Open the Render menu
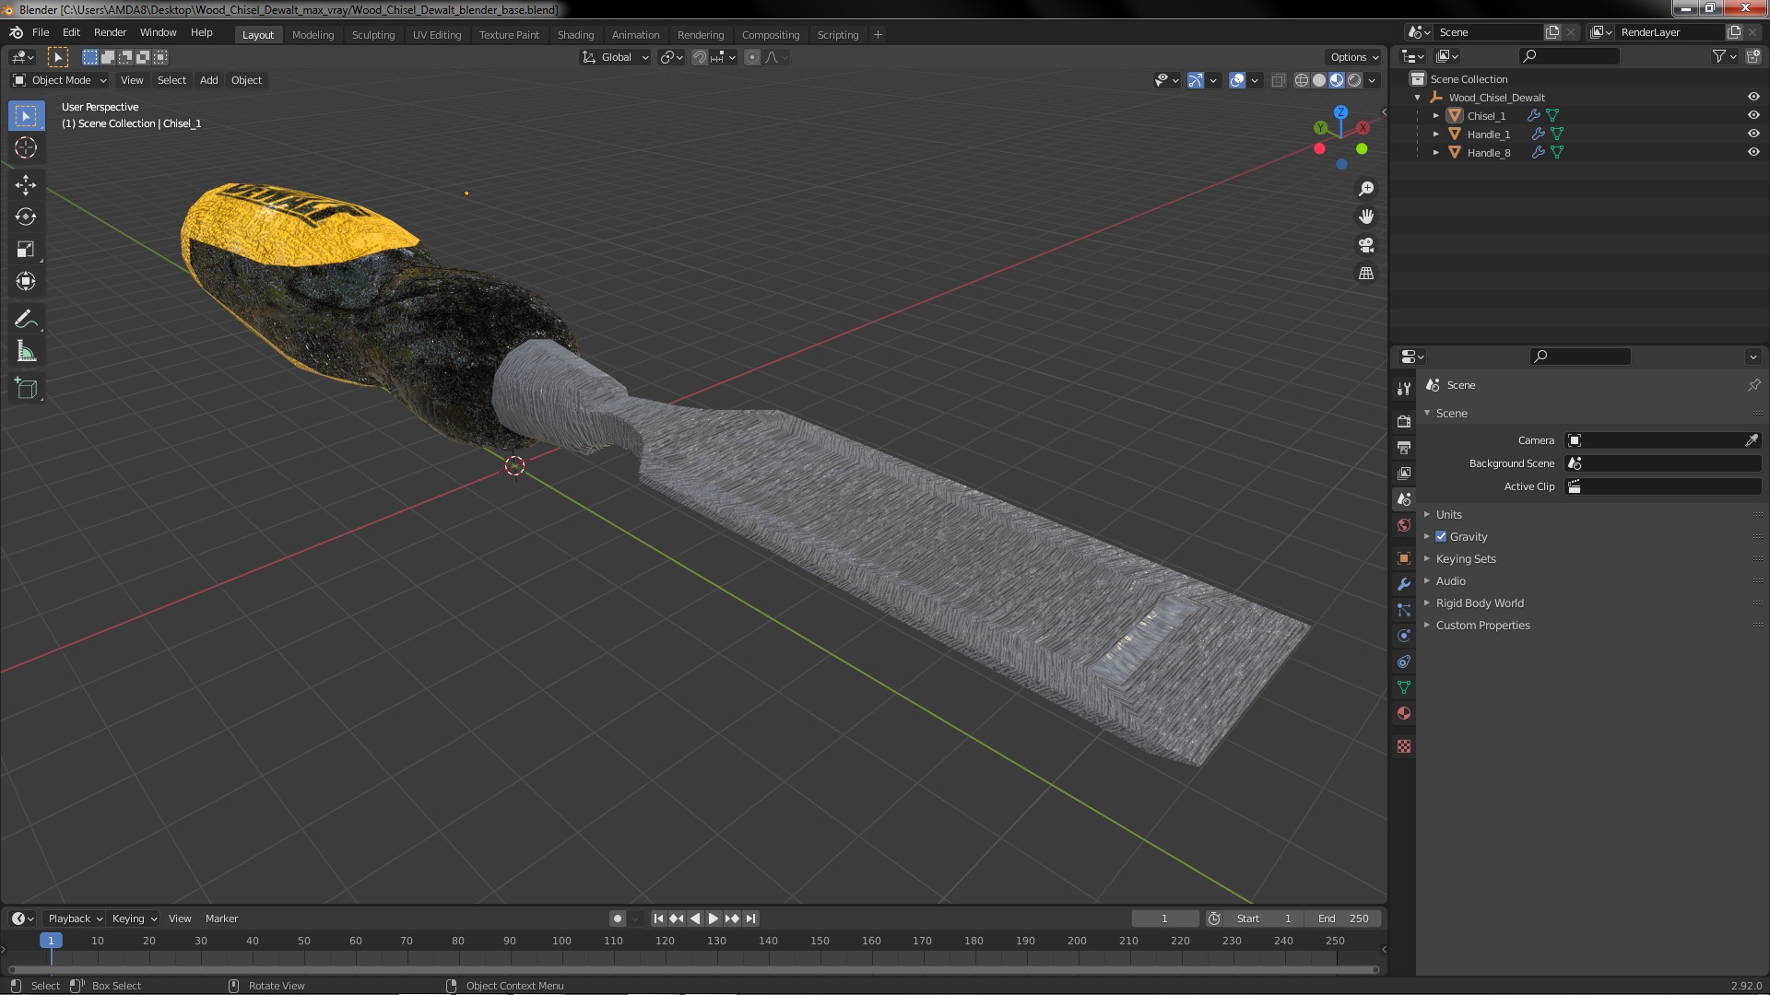Image resolution: width=1770 pixels, height=995 pixels. click(x=110, y=32)
